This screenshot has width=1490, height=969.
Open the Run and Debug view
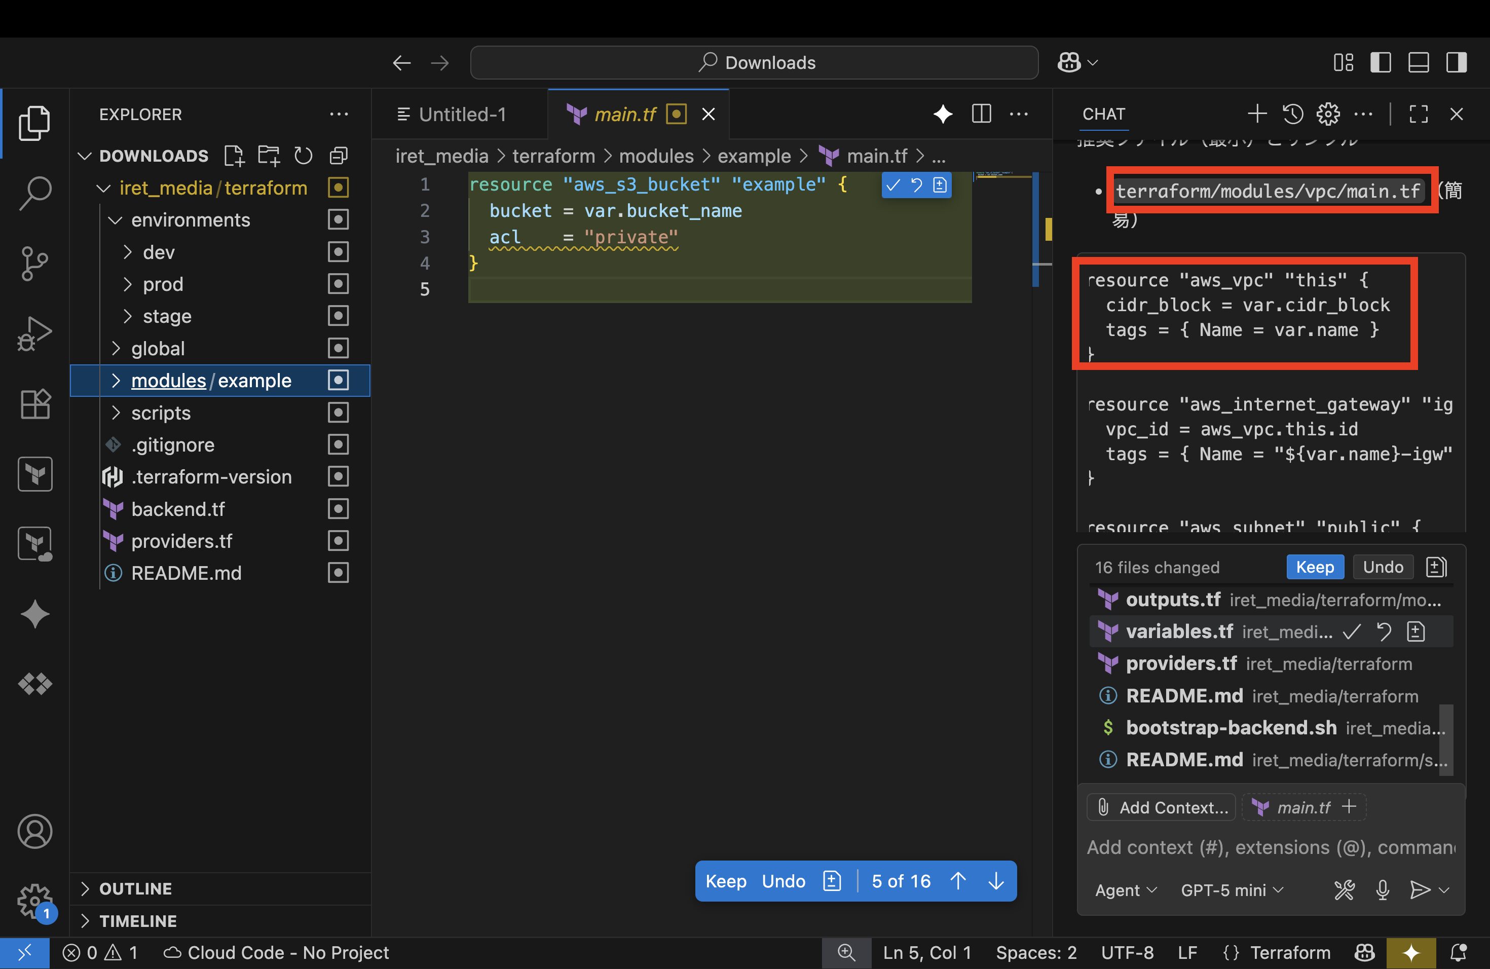(x=34, y=333)
